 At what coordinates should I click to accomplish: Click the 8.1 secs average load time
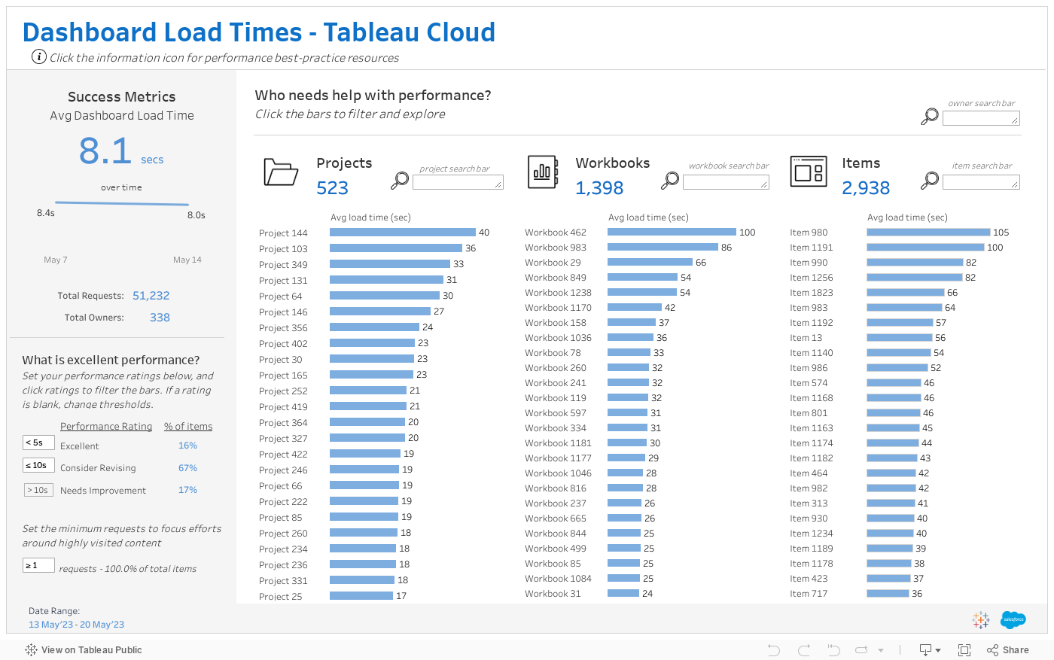pos(121,151)
